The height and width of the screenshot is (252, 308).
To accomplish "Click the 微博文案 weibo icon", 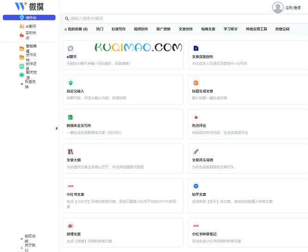I will [x=70, y=226].
